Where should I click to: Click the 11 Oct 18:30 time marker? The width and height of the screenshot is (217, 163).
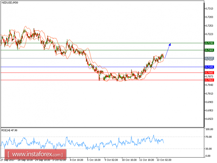[147, 160]
